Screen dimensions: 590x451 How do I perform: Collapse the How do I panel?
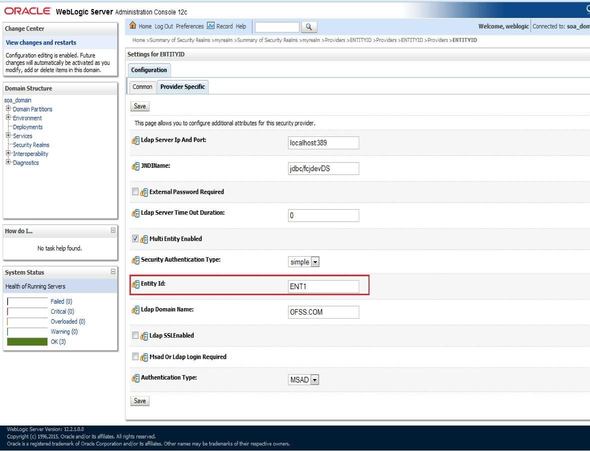(113, 230)
